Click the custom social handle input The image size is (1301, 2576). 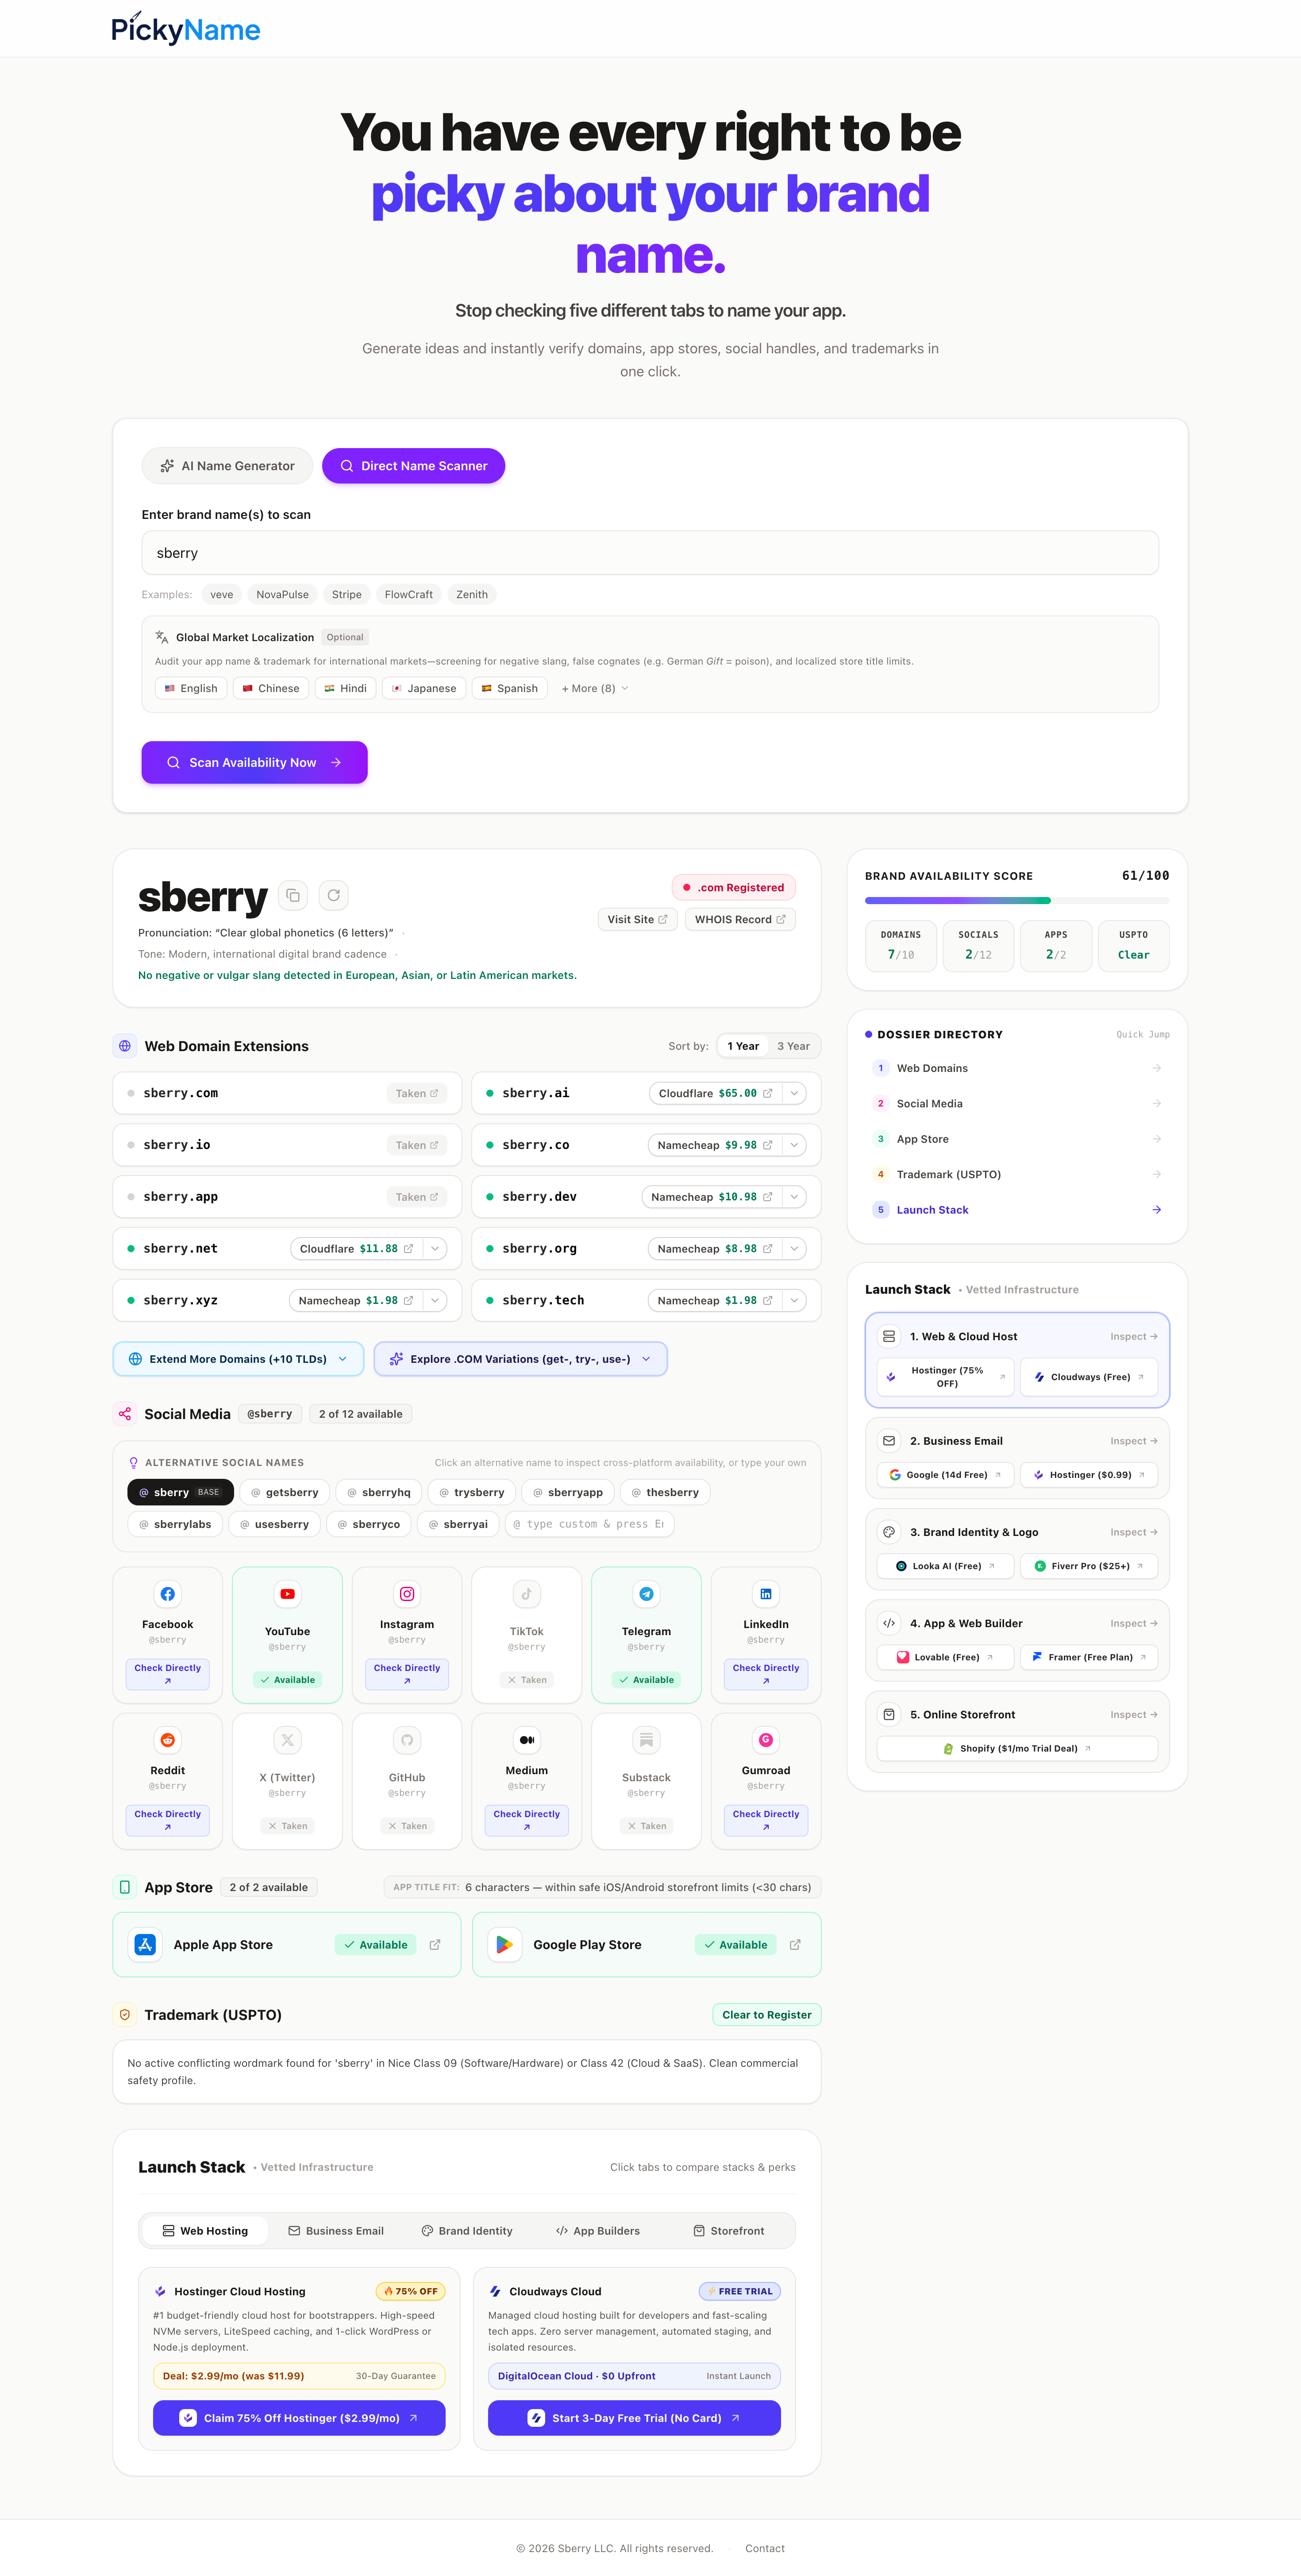(x=589, y=1524)
